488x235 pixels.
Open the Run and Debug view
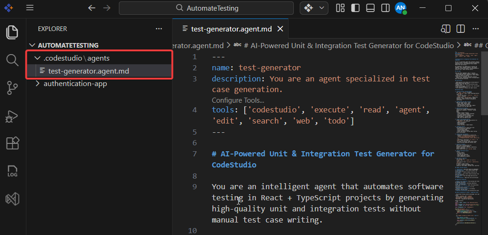12,117
